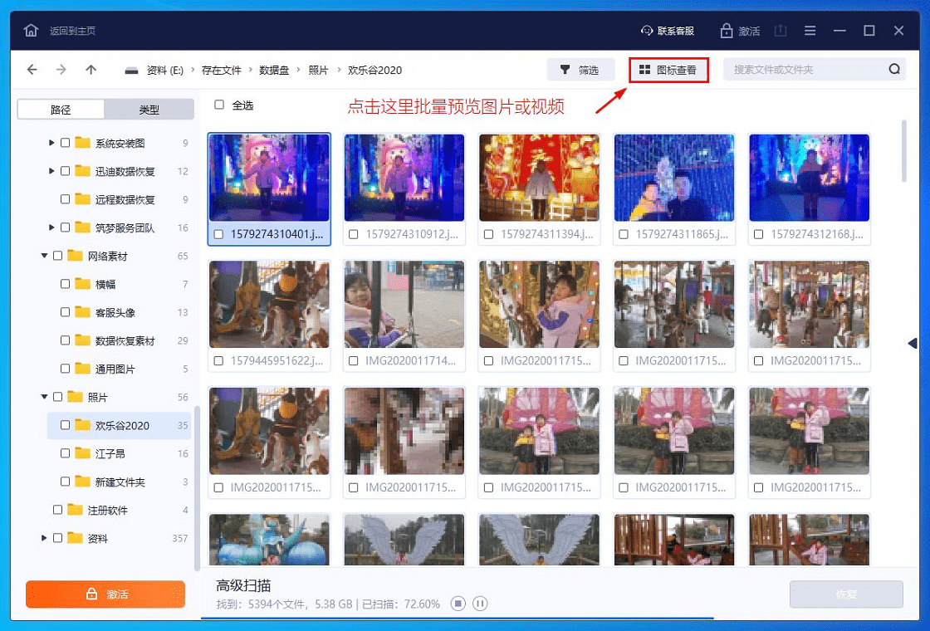This screenshot has height=631, width=930.
Task: Check the 欢乐谷2020 folder checkbox
Action: click(x=64, y=425)
